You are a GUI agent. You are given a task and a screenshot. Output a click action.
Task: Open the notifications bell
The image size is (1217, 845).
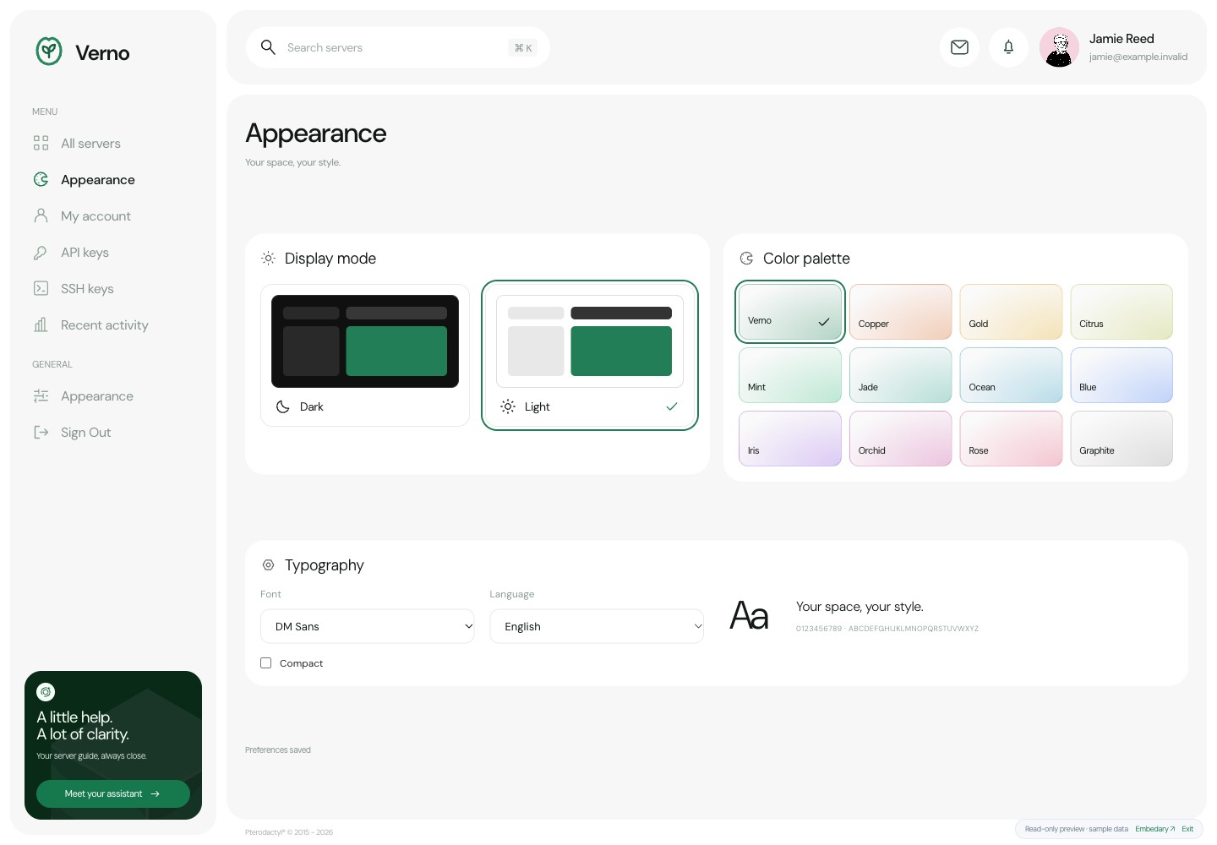click(x=1008, y=47)
